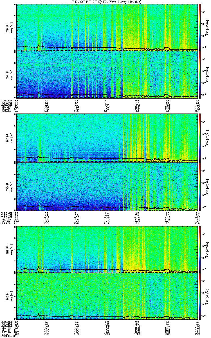Image resolution: width=211 pixels, height=338 pixels.
Task: Click the color bar beside THA B-perpendicular panel
Action: coord(200,27)
